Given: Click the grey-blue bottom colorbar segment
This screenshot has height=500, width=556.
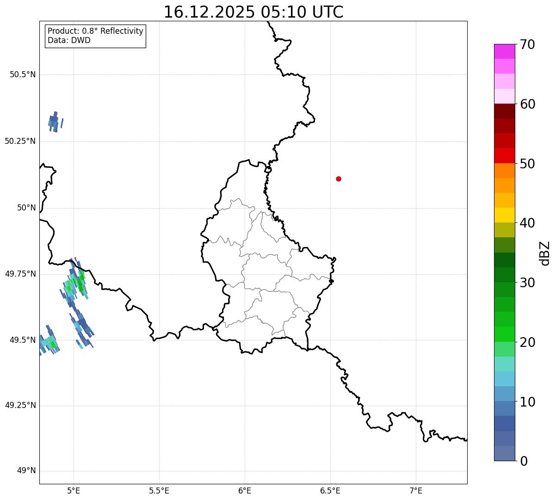Looking at the screenshot, I should (504, 453).
